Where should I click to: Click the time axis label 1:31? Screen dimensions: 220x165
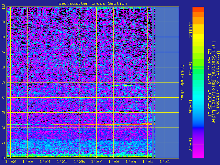tap(165, 162)
